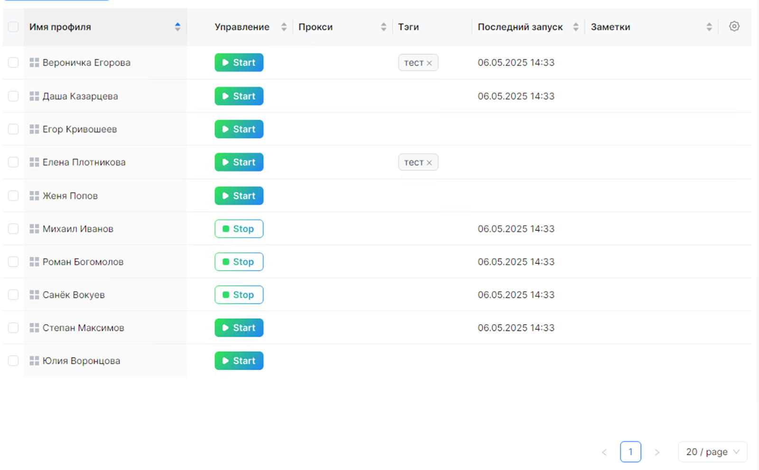Image resolution: width=759 pixels, height=470 pixels.
Task: Click the grid icon beside Санёк Вокуев
Action: 34,295
